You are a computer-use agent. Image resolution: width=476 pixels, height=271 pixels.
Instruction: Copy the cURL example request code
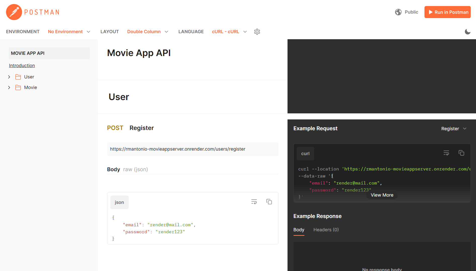tap(461, 153)
